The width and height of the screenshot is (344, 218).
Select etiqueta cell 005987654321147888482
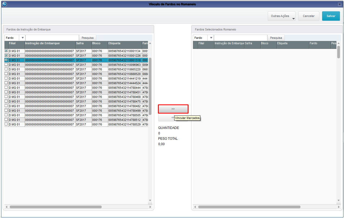(125, 106)
